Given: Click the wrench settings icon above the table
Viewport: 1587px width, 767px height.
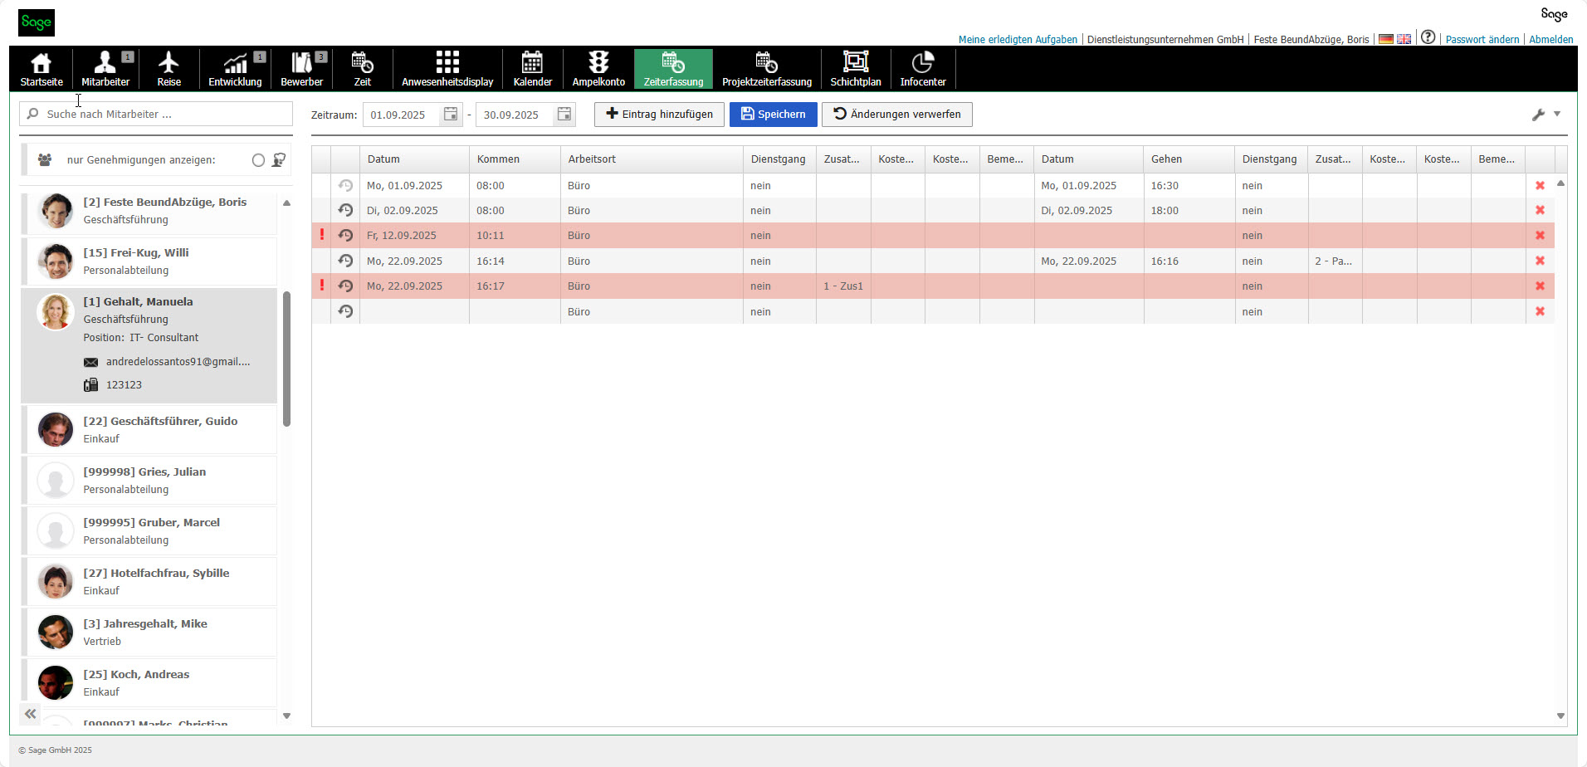Looking at the screenshot, I should tap(1540, 114).
